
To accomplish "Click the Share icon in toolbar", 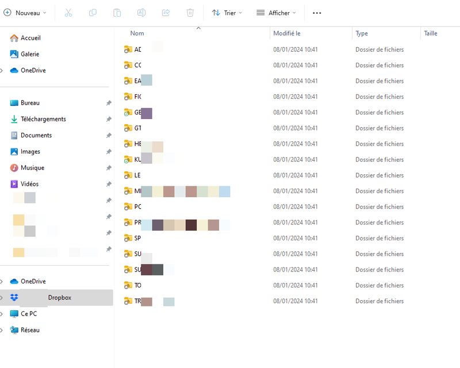I will pos(166,13).
